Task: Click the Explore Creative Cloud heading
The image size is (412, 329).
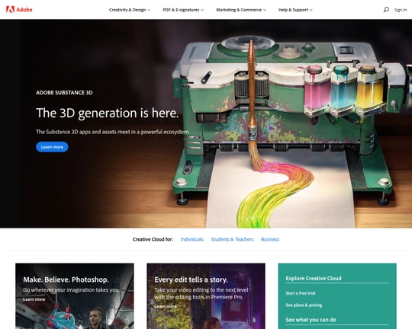Action: pyautogui.click(x=314, y=279)
